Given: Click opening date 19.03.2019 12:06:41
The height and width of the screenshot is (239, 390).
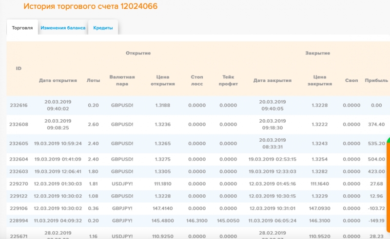Looking at the screenshot, I should tap(58, 171).
